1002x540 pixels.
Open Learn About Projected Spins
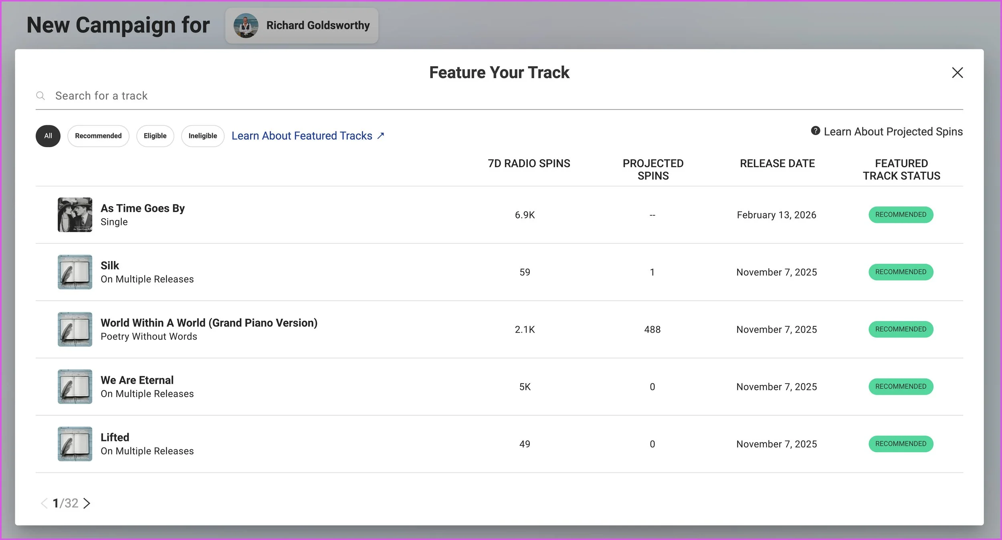893,131
